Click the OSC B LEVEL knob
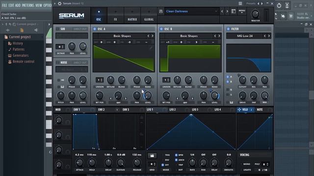314x176 pixels. pos(214,96)
